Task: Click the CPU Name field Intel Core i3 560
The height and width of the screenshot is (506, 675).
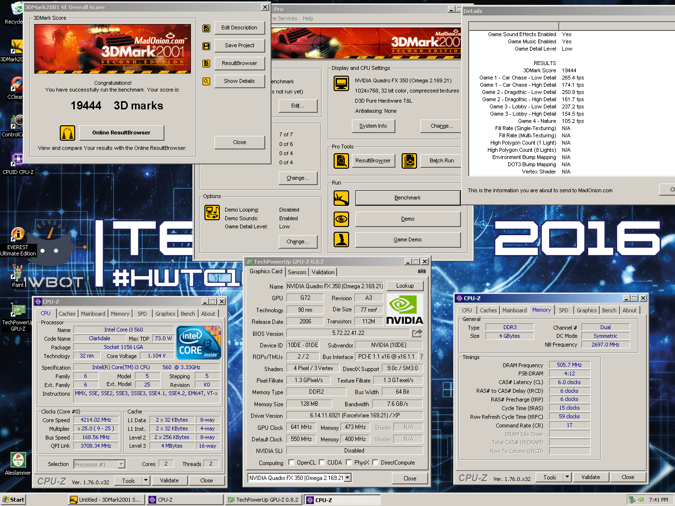Action: click(x=123, y=330)
